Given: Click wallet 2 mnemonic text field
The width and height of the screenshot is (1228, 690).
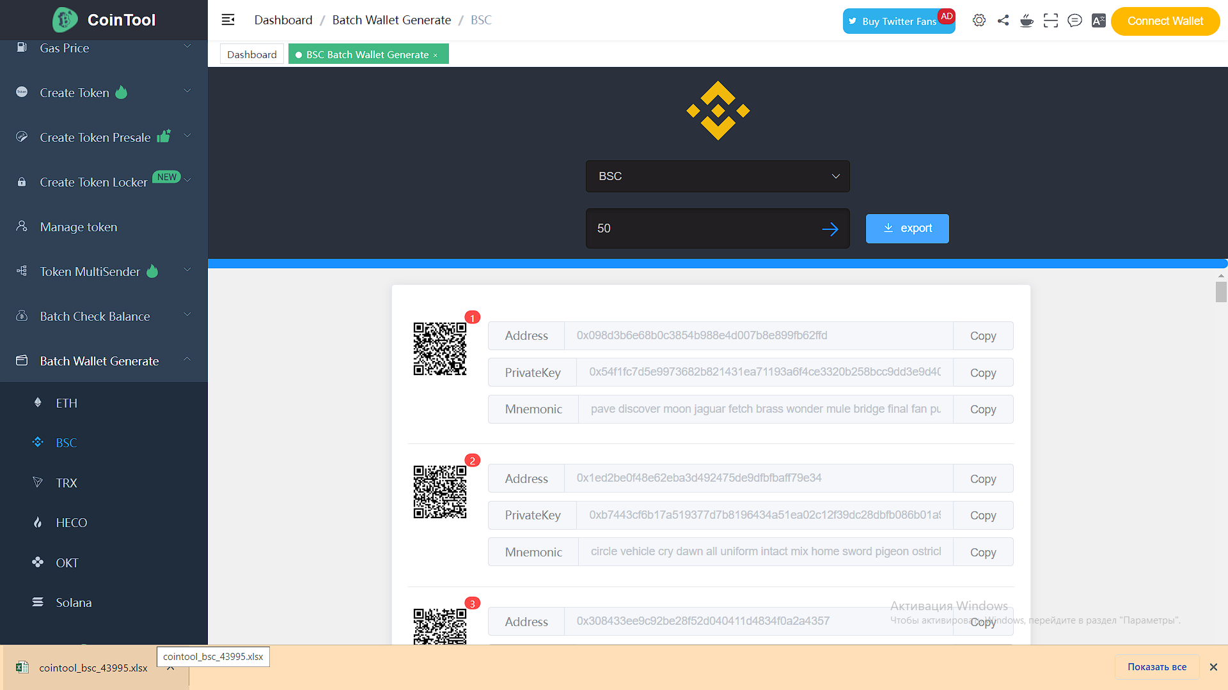Looking at the screenshot, I should 766,552.
